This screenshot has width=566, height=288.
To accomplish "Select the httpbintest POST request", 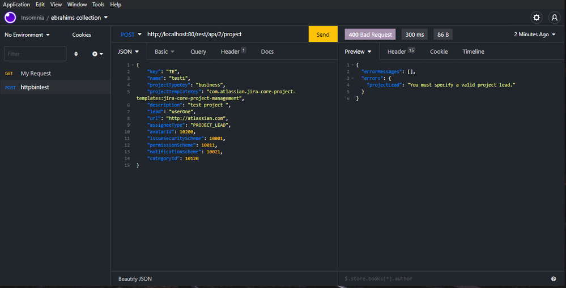I will tap(55, 87).
